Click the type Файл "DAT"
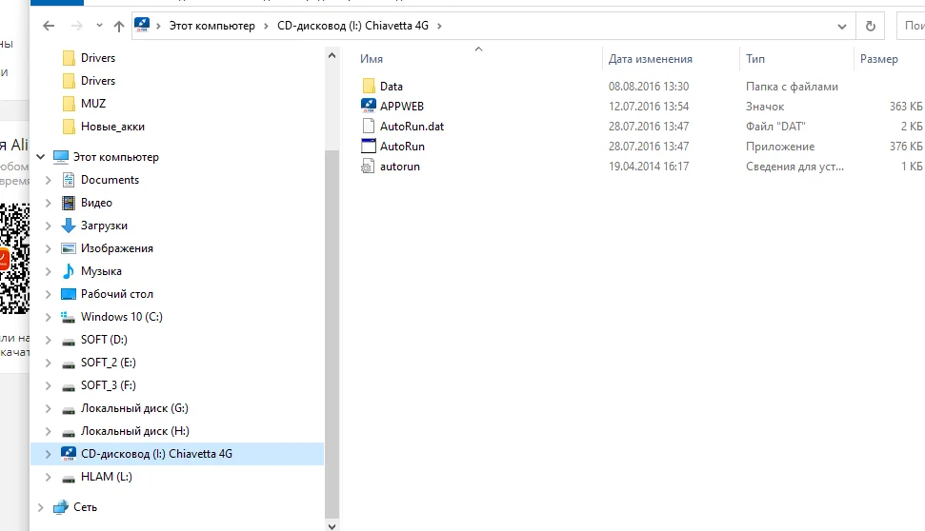 (775, 127)
